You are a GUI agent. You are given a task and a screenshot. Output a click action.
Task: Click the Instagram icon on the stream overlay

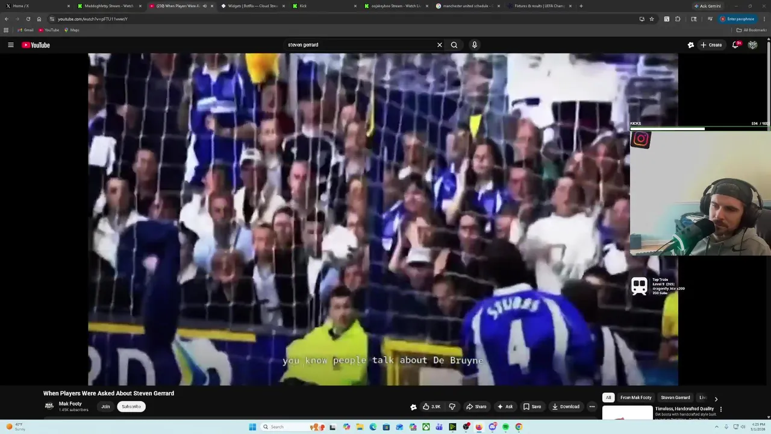click(x=641, y=139)
